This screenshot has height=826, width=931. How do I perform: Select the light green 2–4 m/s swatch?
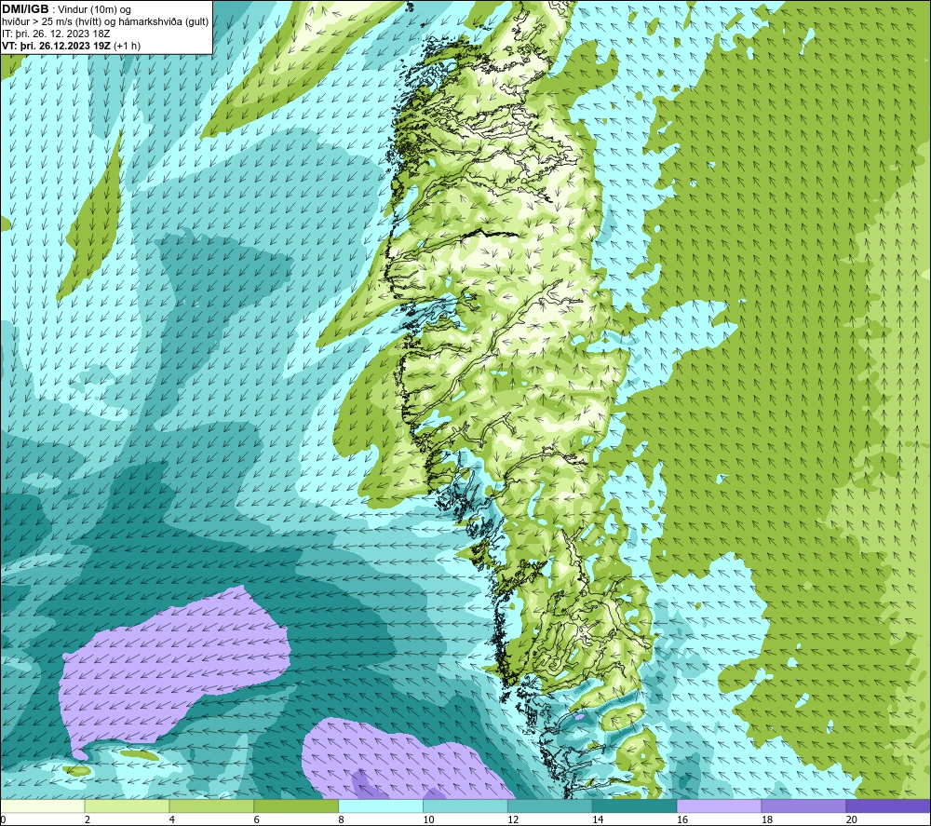click(x=127, y=806)
